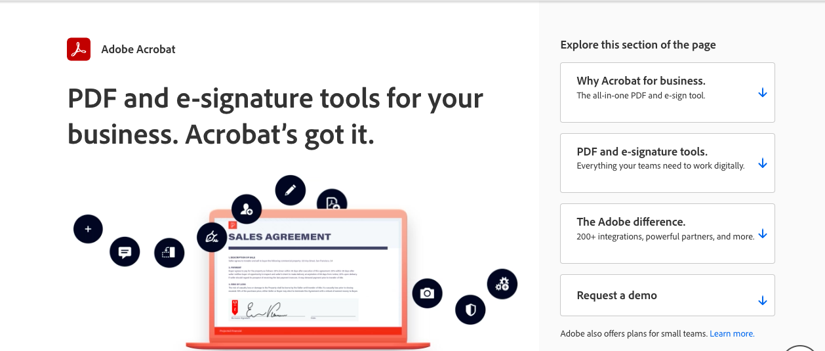
Task: Click the partial circular button at bottom right
Action: tap(801, 348)
